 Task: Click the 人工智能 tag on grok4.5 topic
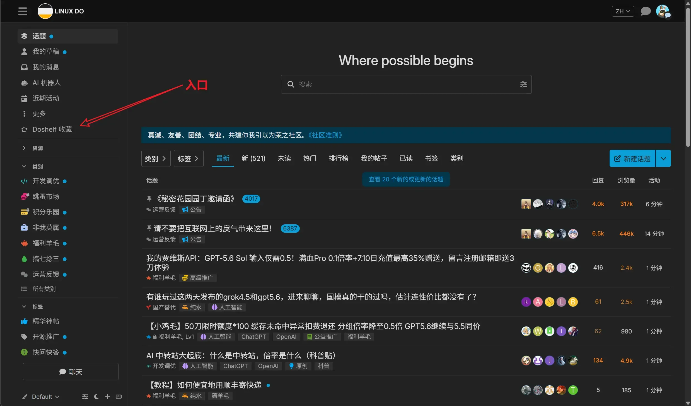coord(227,307)
